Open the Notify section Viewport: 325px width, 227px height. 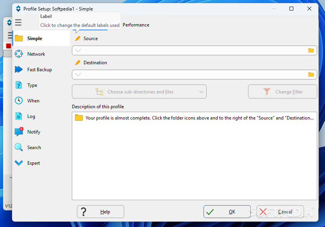point(41,132)
